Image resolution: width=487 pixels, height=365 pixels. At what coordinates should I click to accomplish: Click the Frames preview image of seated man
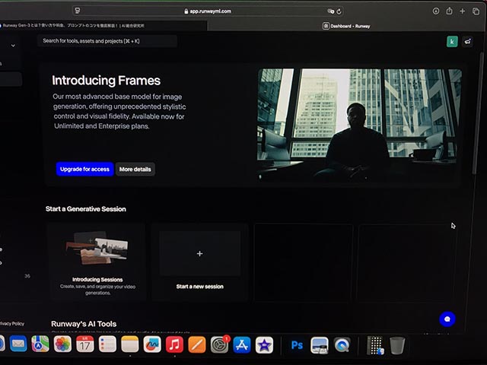point(359,124)
